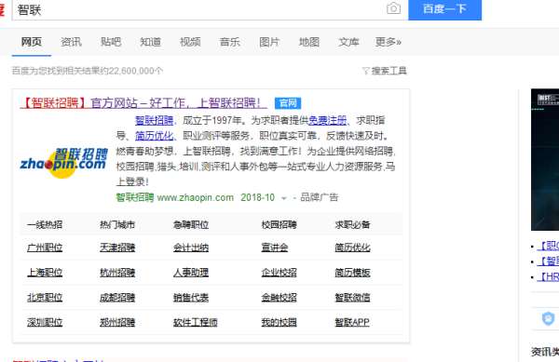559x362 pixels.
Task: Switch to the 视频 tab
Action: point(190,42)
